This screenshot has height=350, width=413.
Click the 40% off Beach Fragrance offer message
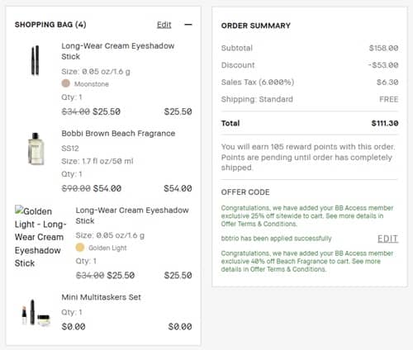pyautogui.click(x=307, y=261)
